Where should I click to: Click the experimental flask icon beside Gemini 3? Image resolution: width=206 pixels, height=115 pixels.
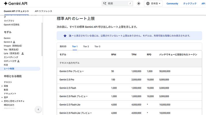pos(14,42)
